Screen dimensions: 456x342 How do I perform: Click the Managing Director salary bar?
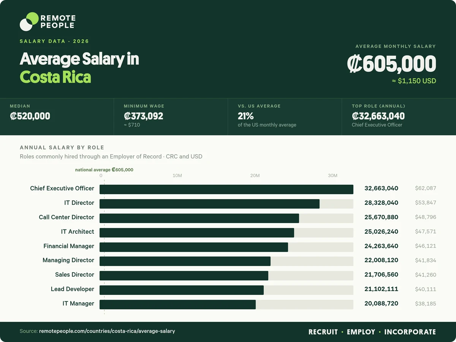coord(185,261)
